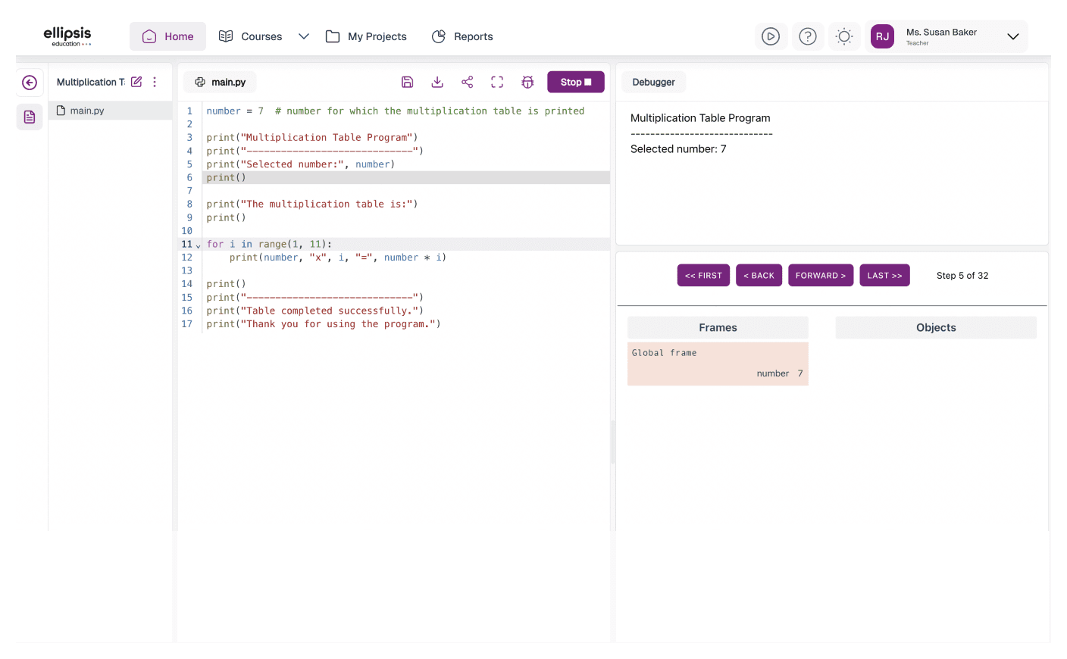Click the ellipsis education logo
This screenshot has height=659, width=1067.
[x=67, y=36]
